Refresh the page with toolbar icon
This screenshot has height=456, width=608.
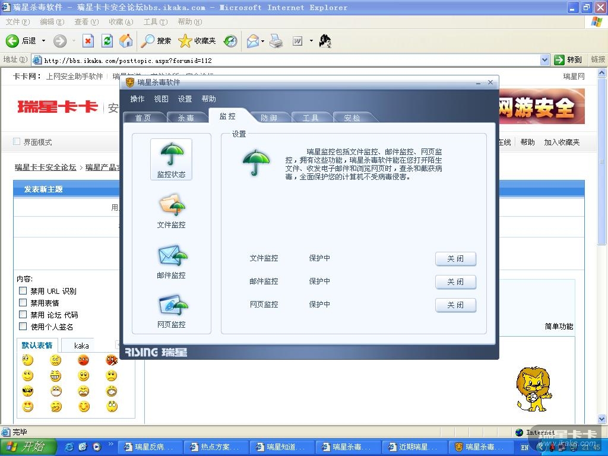pyautogui.click(x=107, y=41)
